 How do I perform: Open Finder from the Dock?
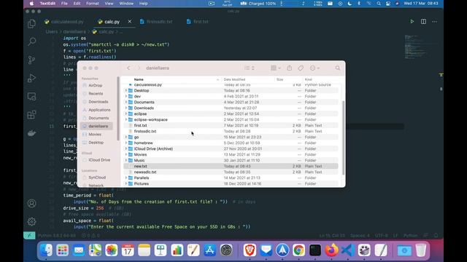pyautogui.click(x=46, y=250)
